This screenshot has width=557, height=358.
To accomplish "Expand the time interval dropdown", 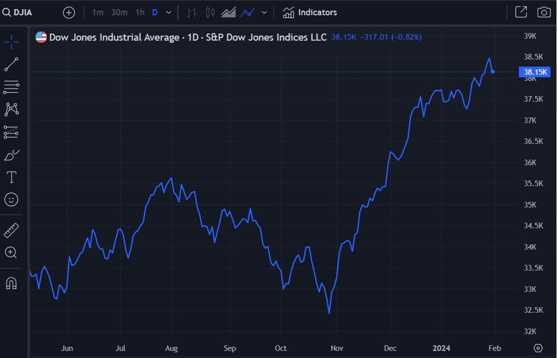I will tap(167, 12).
